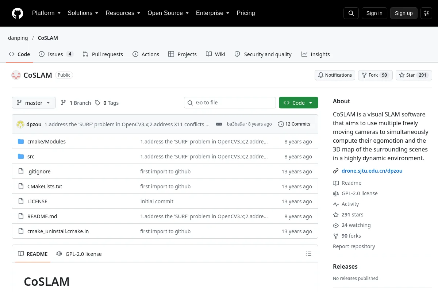Screen dimensions: 438x292
Task: Open the appearance settings icon in header
Action: [x=426, y=13]
